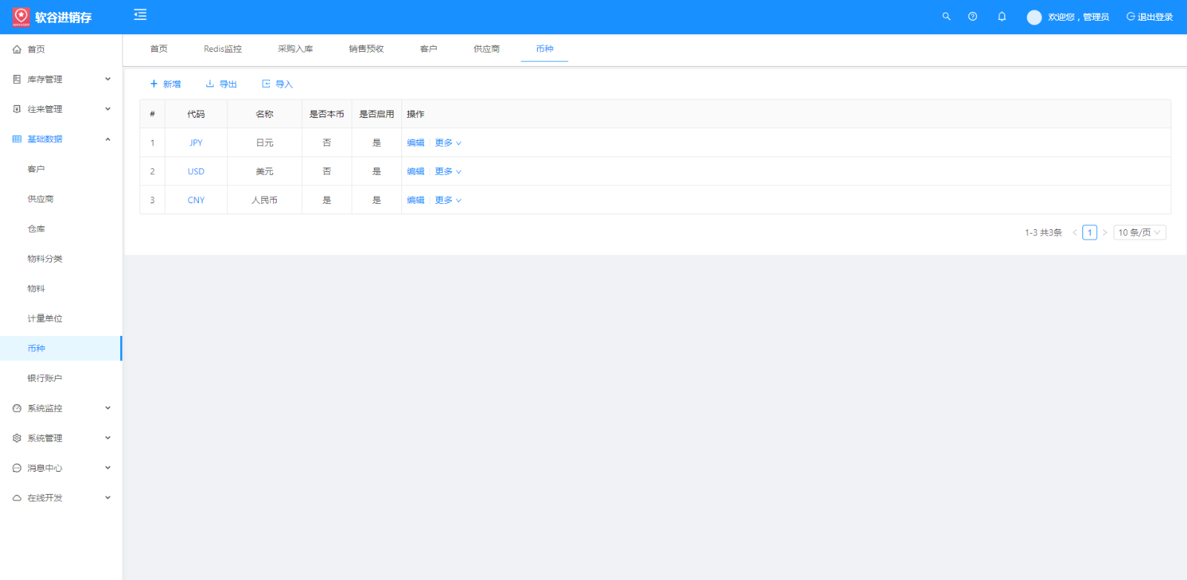Image resolution: width=1187 pixels, height=580 pixels.
Task: Open the help question mark icon
Action: pos(973,16)
